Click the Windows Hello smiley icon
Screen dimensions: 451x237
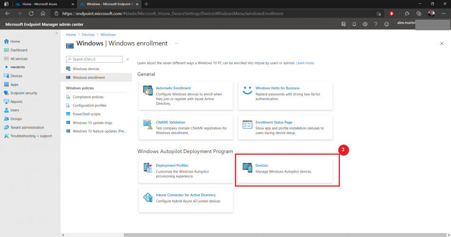click(247, 90)
